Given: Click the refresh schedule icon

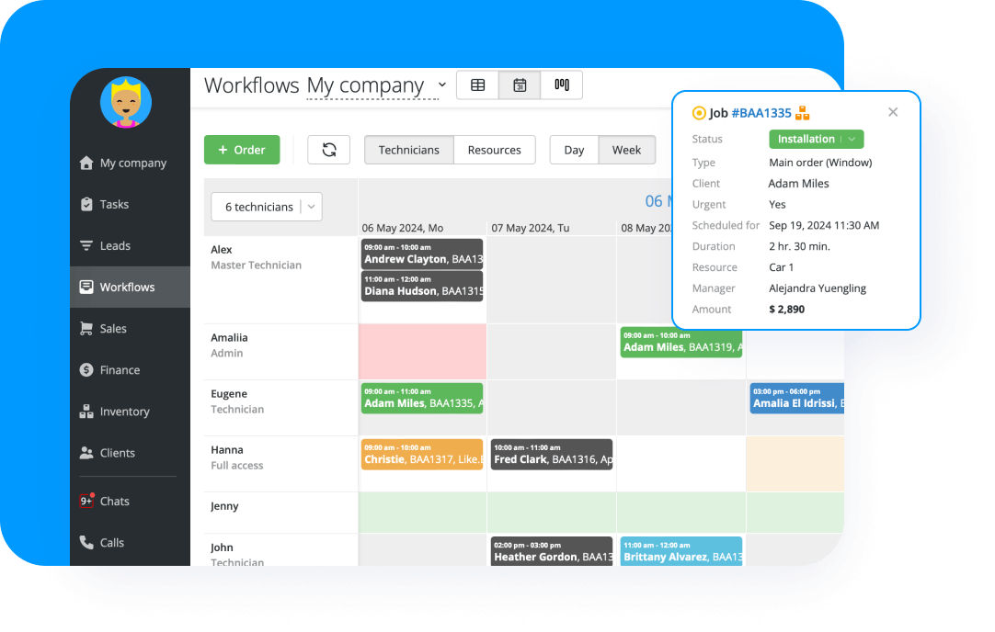Looking at the screenshot, I should pos(329,149).
